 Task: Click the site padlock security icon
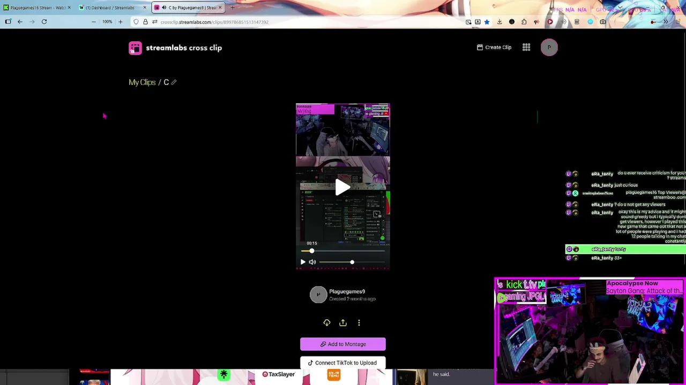click(145, 22)
